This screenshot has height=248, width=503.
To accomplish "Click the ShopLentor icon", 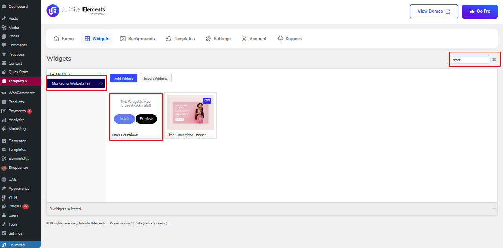I will click(4, 168).
